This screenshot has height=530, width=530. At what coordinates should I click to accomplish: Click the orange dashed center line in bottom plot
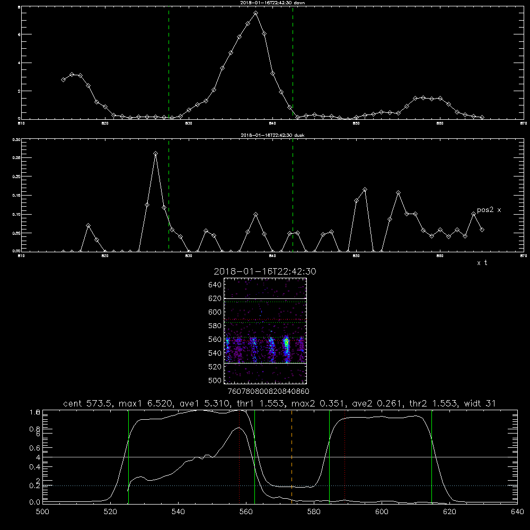click(x=291, y=456)
